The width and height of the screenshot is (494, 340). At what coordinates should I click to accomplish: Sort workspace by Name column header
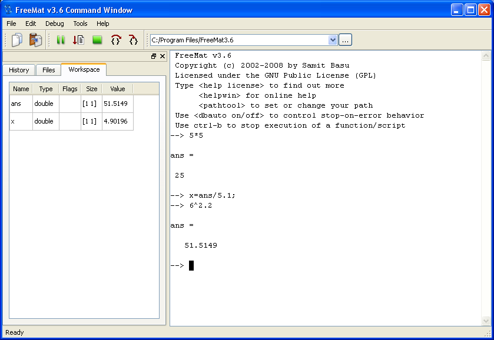pyautogui.click(x=21, y=89)
